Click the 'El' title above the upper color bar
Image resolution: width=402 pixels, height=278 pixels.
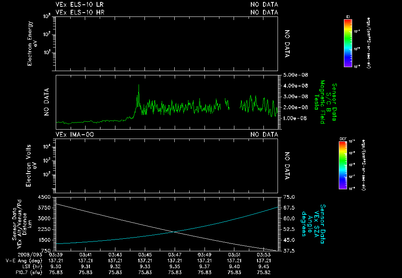(348, 17)
